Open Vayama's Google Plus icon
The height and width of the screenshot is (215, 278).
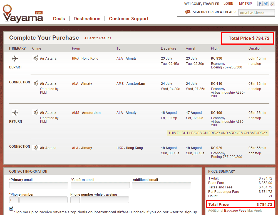tap(272, 4)
